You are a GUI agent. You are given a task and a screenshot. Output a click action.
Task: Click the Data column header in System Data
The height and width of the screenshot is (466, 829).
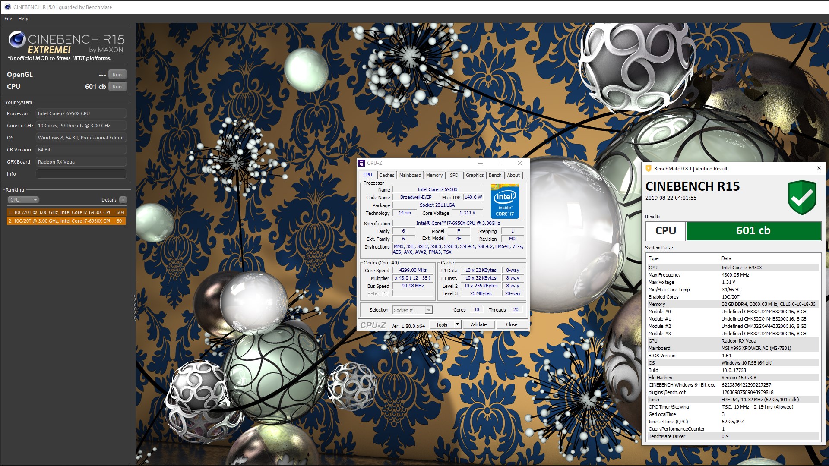click(769, 258)
